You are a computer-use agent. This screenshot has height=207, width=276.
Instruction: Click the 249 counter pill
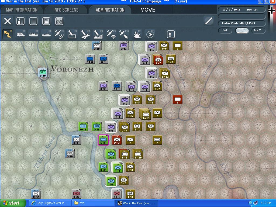pyautogui.click(x=225, y=30)
